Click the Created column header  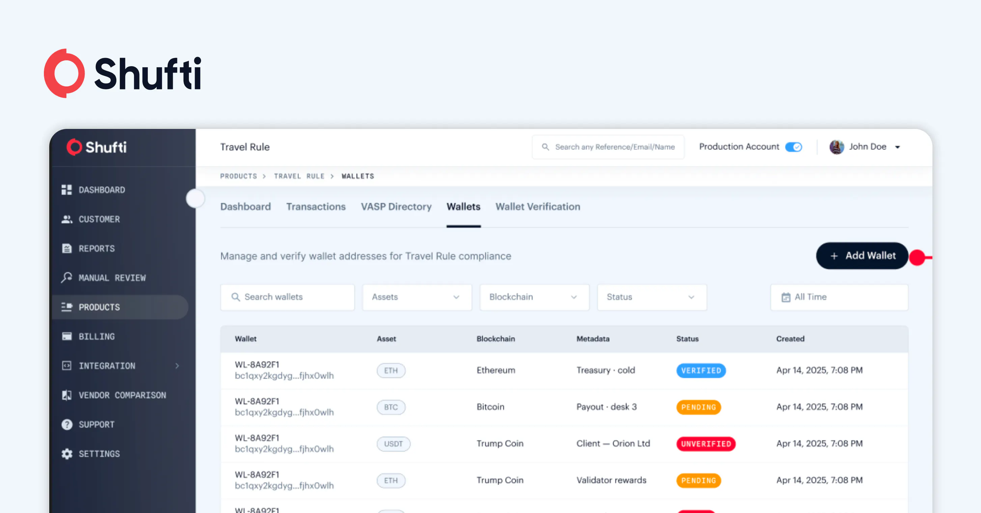point(790,339)
